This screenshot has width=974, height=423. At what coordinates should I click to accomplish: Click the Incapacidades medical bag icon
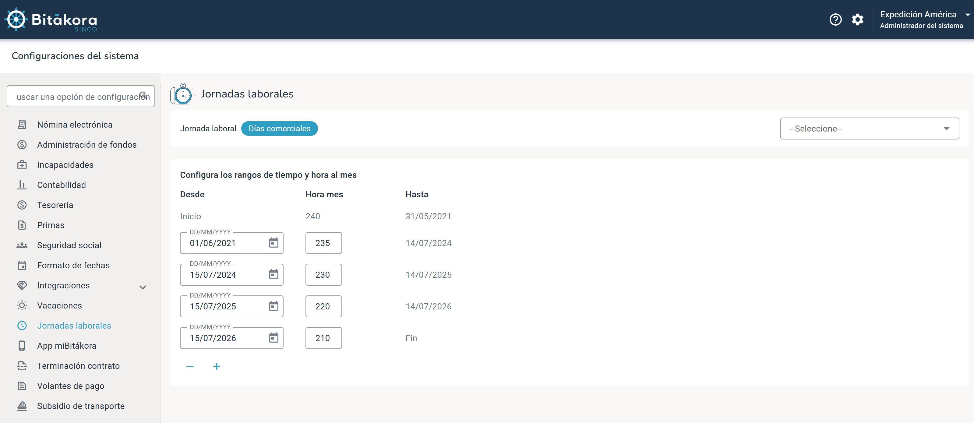pyautogui.click(x=22, y=165)
